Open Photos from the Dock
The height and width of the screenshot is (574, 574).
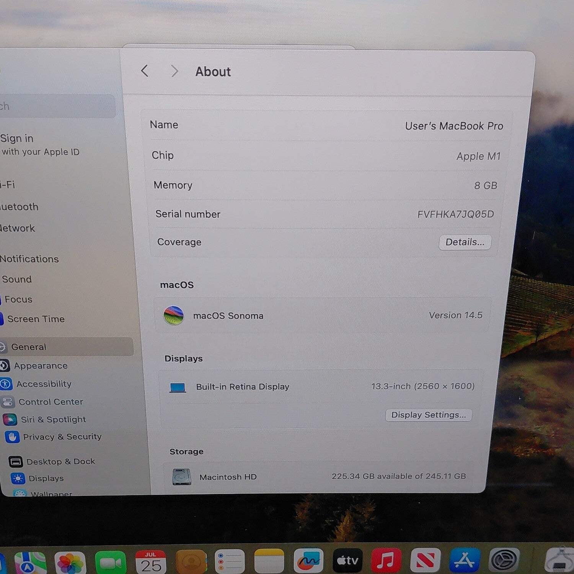tap(70, 563)
